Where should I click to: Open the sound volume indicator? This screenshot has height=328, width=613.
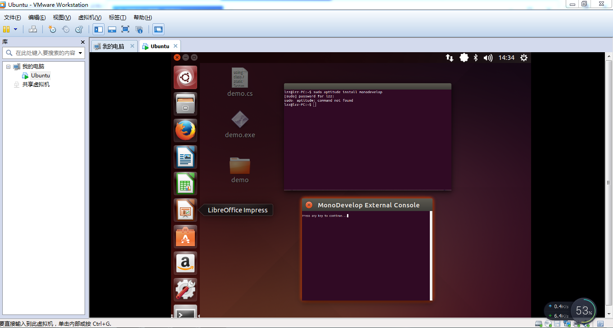click(x=488, y=58)
